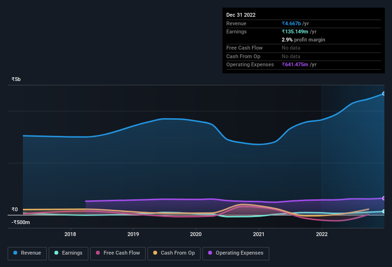The height and width of the screenshot is (267, 392).
Task: Click No data beside Cash From Op
Action: click(x=291, y=56)
